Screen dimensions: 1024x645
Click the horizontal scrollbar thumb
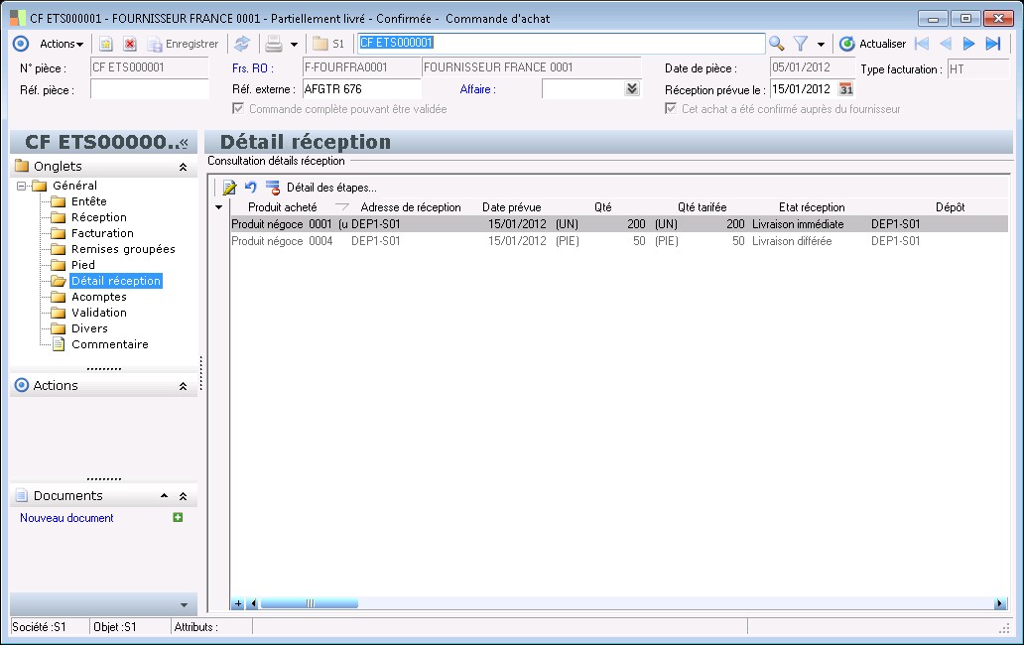[x=309, y=604]
